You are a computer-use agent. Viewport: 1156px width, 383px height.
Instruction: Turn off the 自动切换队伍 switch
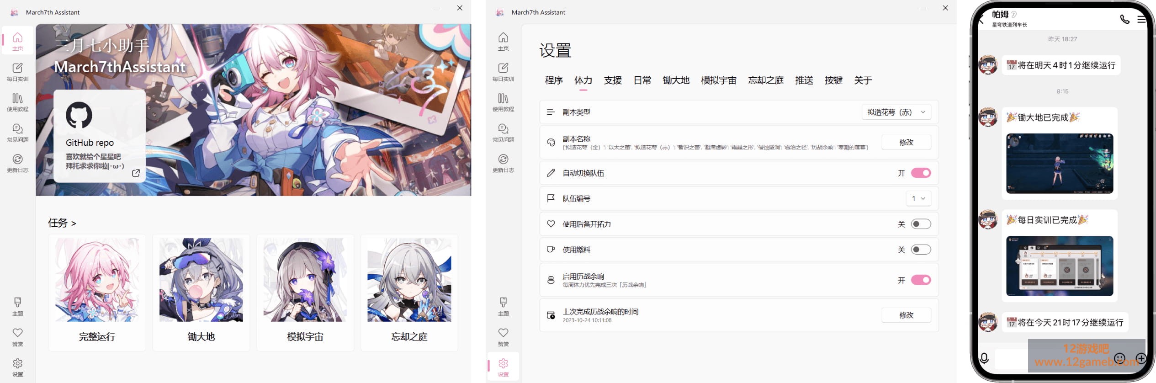(921, 173)
